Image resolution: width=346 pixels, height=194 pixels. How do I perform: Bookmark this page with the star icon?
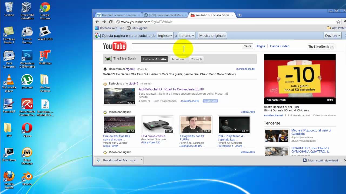tap(338, 22)
